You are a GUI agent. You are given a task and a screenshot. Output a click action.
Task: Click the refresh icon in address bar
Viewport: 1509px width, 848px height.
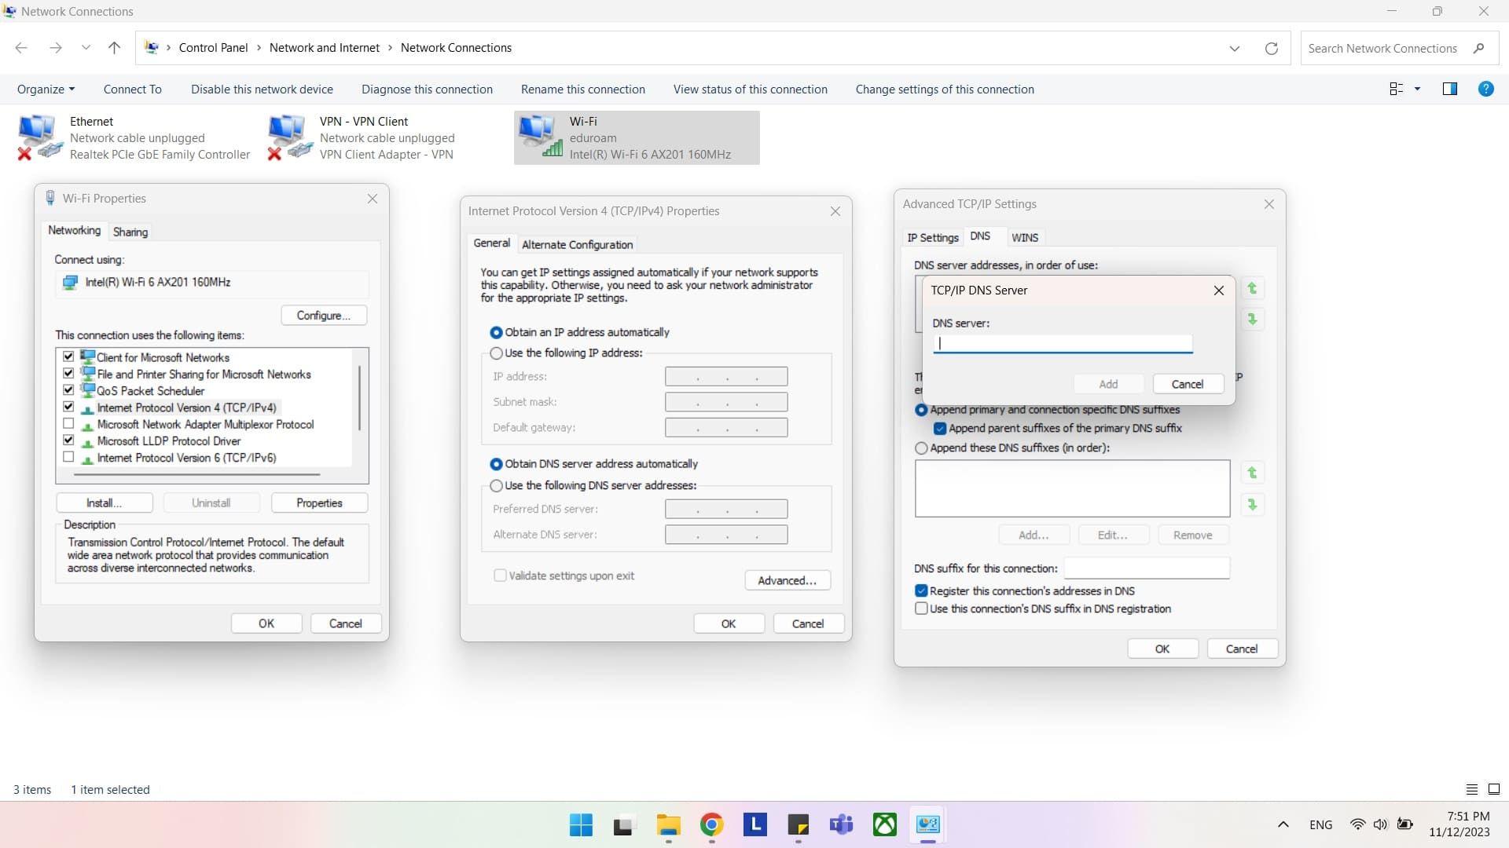click(1271, 48)
